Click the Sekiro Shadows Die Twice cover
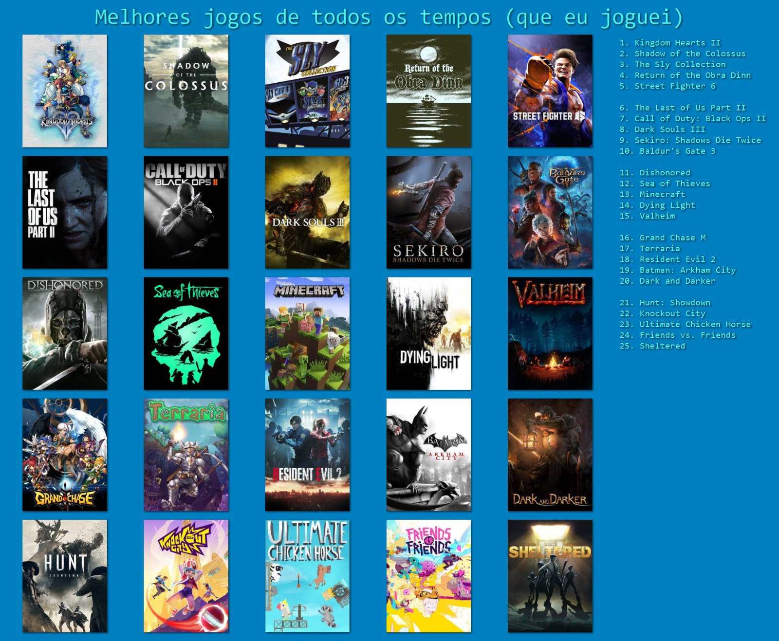 coord(428,212)
